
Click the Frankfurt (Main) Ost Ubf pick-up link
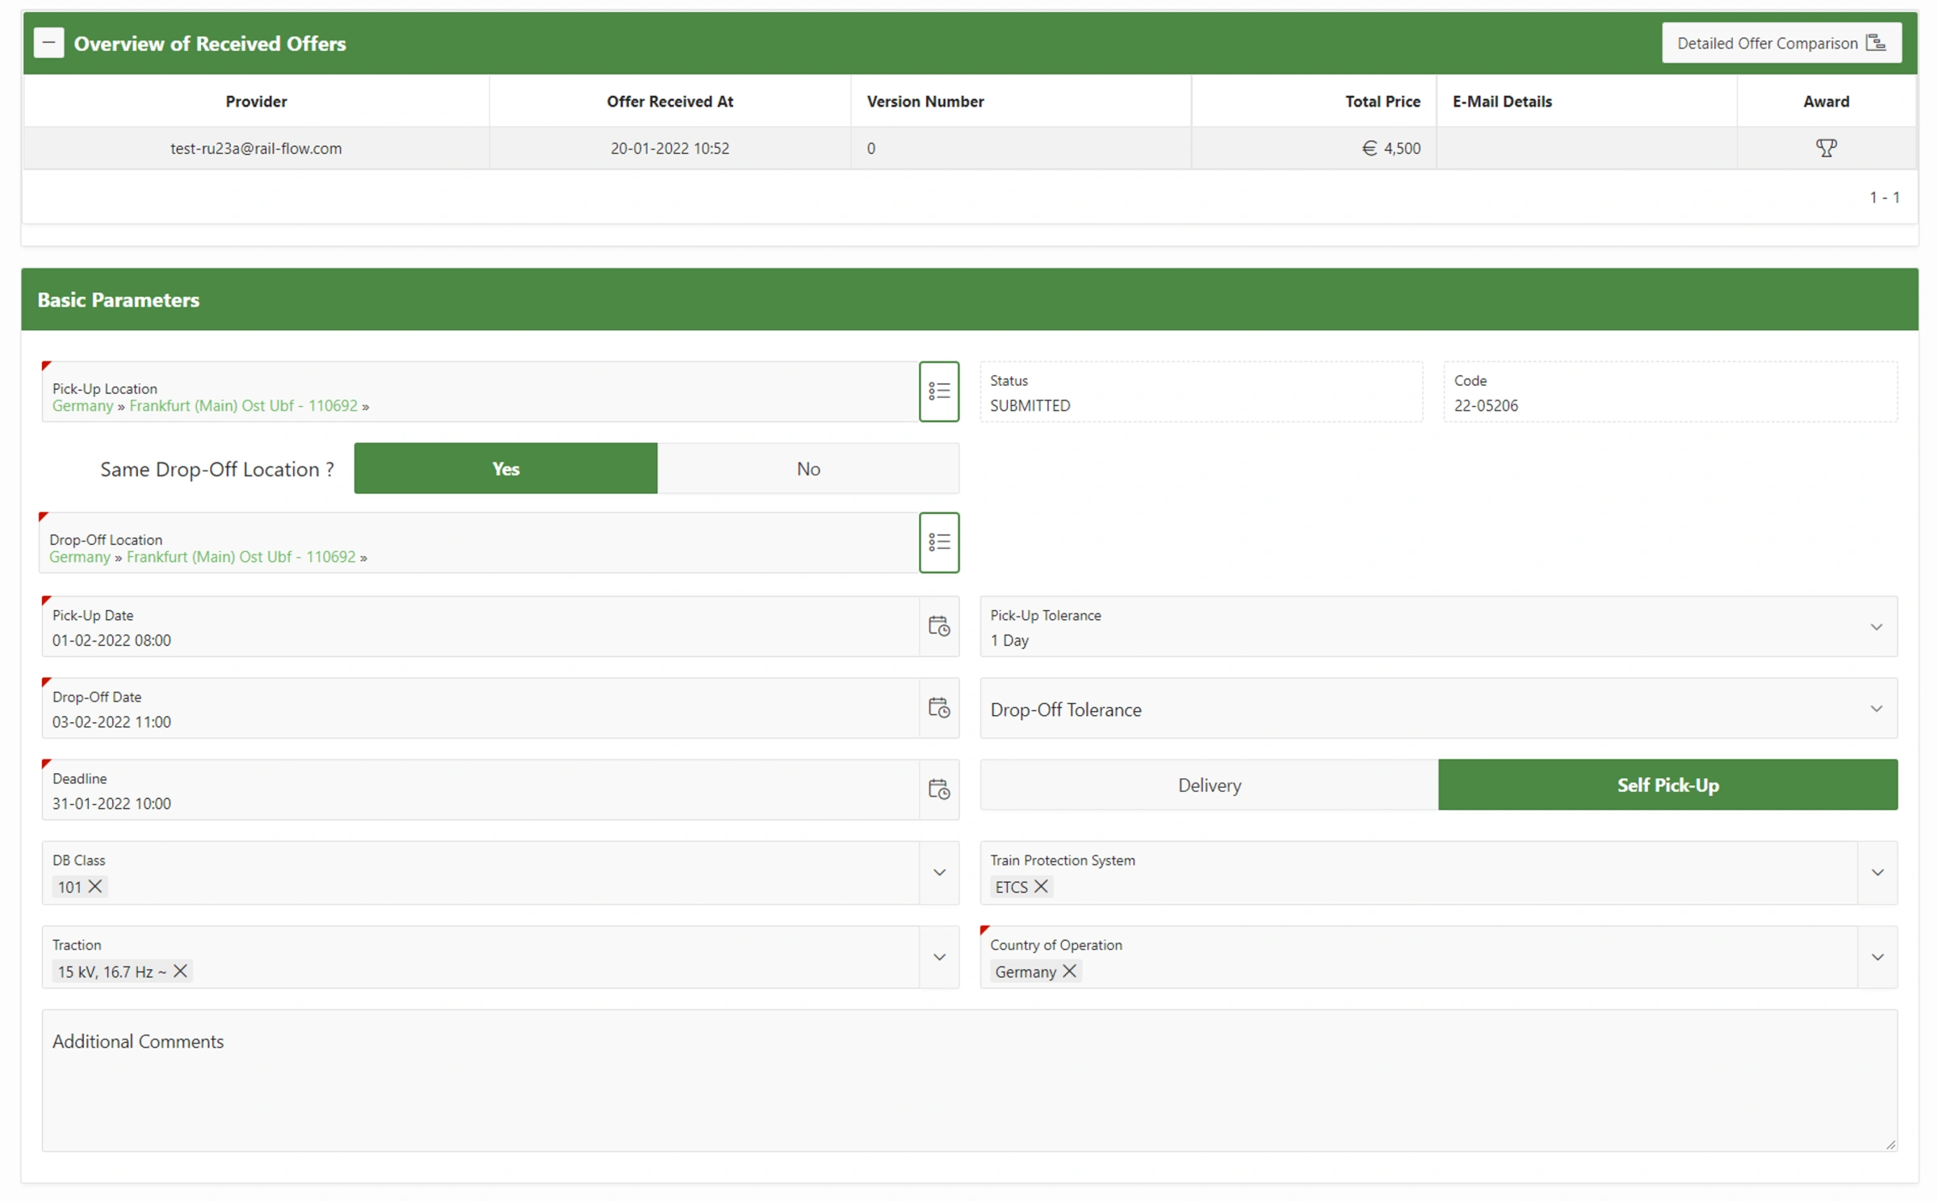click(x=243, y=406)
